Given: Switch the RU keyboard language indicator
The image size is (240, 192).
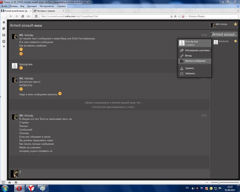Looking at the screenshot, I should tap(187, 188).
